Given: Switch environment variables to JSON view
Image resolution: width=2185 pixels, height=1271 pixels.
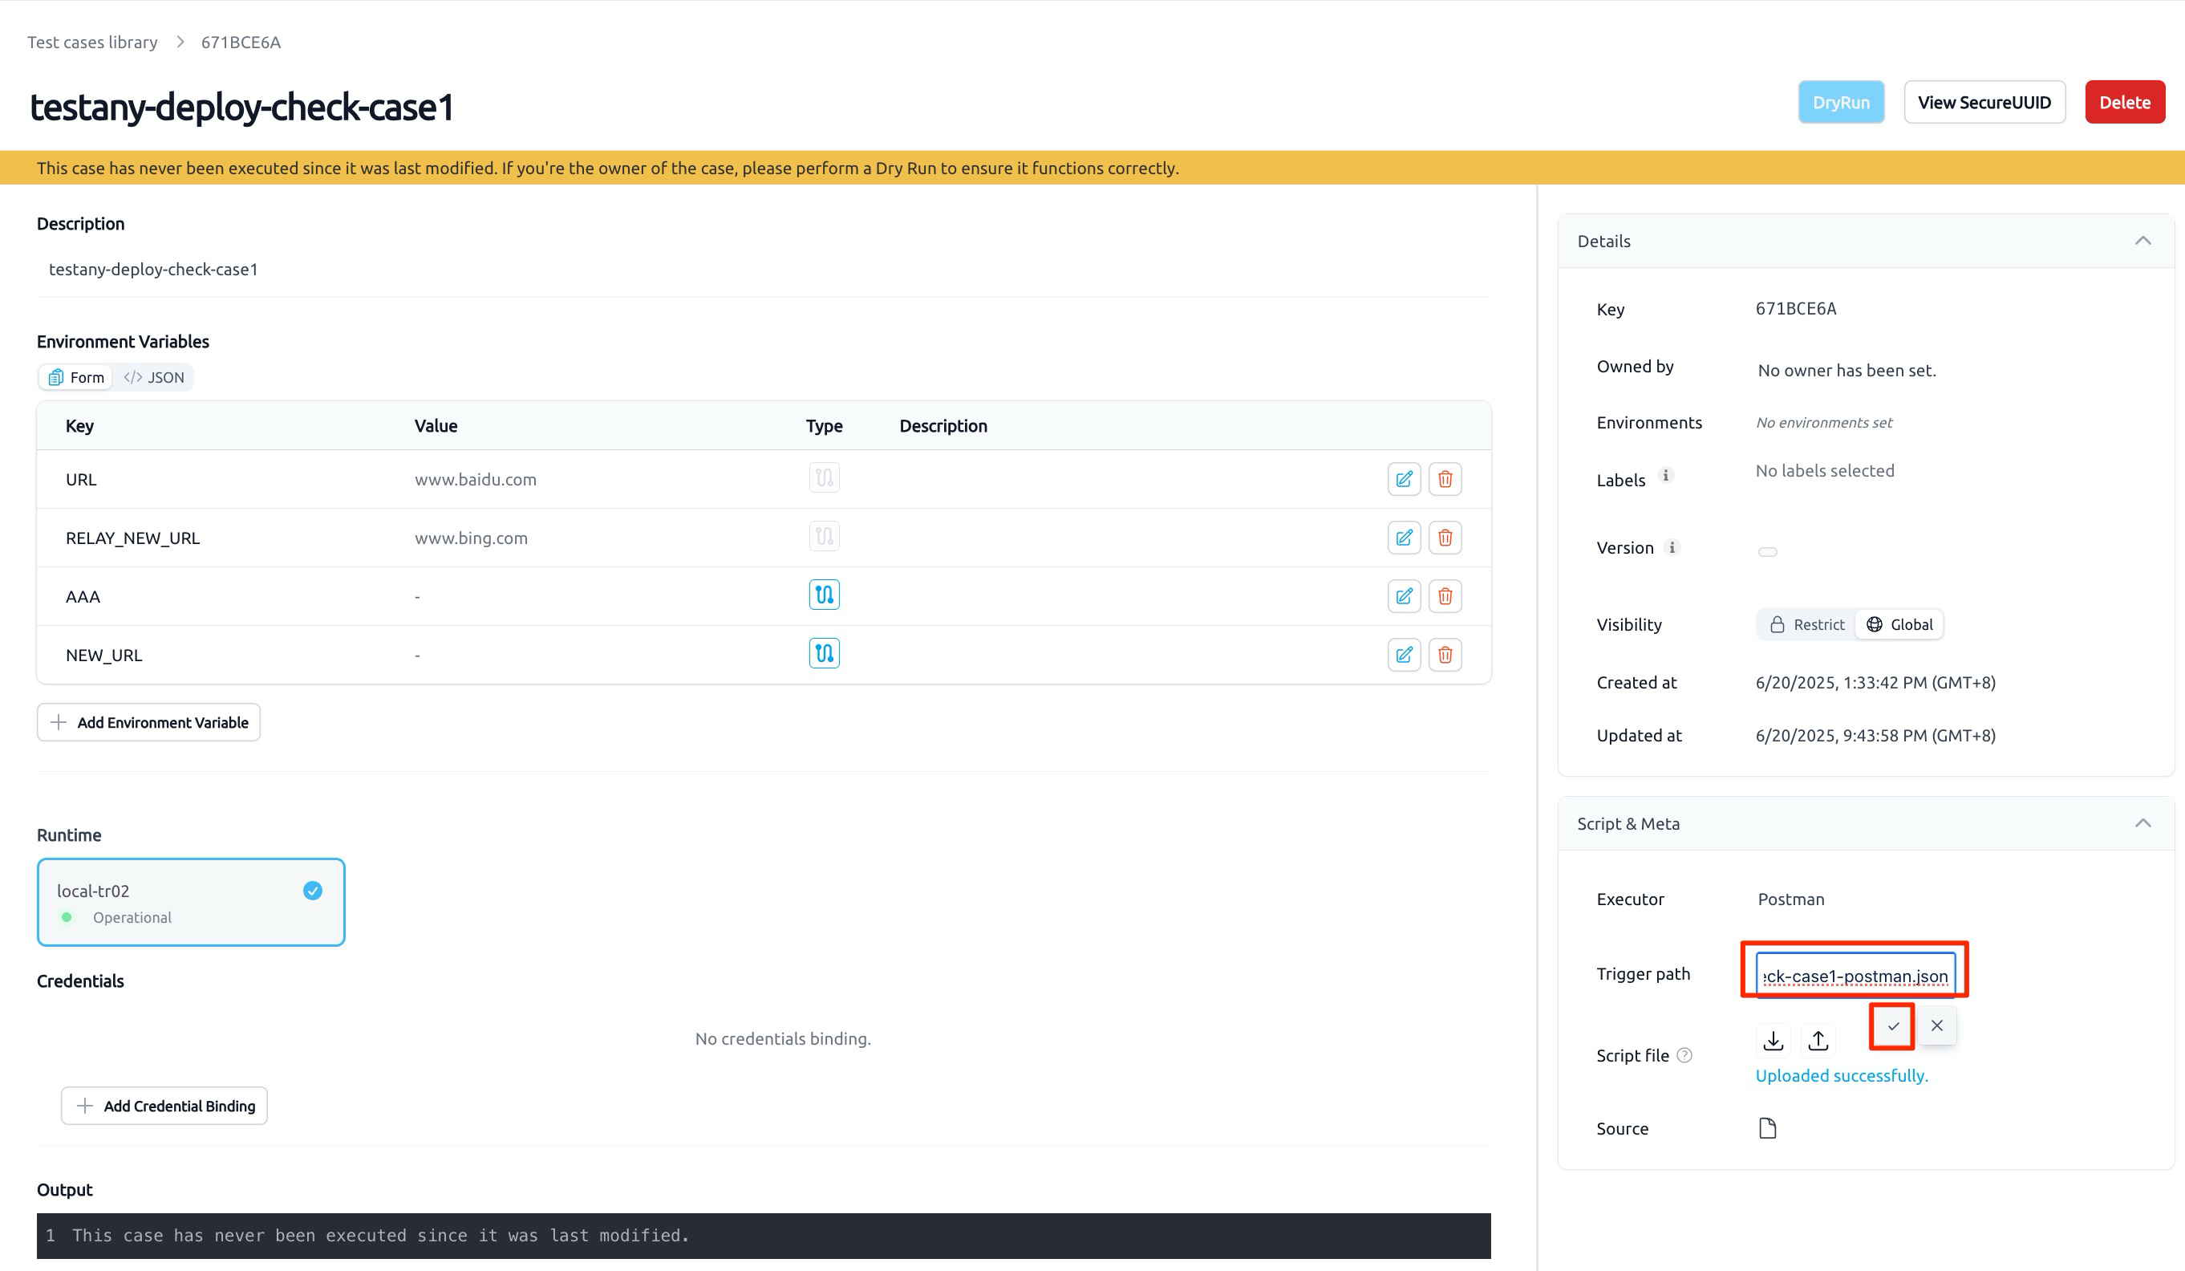Looking at the screenshot, I should [x=153, y=377].
